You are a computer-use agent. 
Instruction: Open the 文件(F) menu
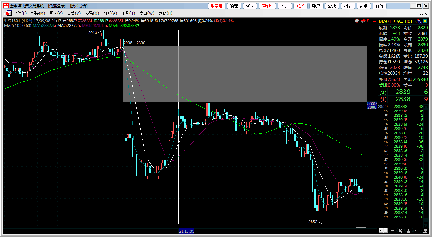20,13
